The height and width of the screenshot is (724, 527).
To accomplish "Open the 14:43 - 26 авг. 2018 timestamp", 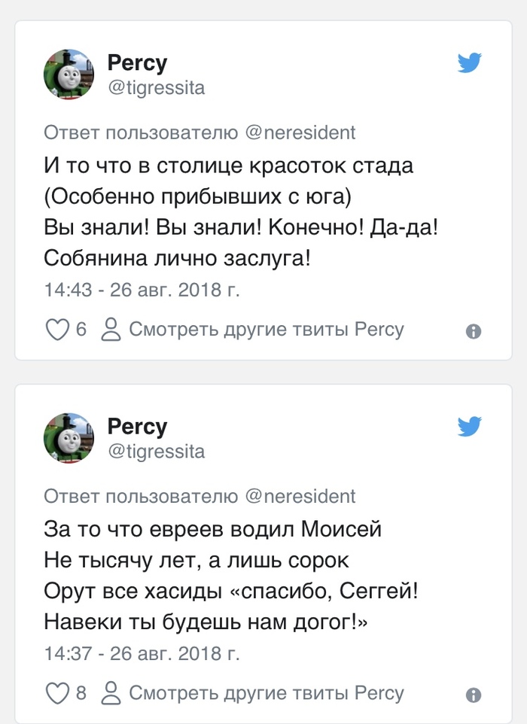I will 142,290.
